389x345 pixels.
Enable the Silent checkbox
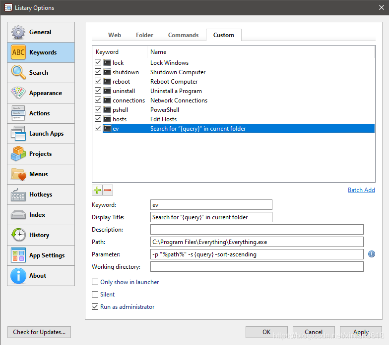(95, 294)
